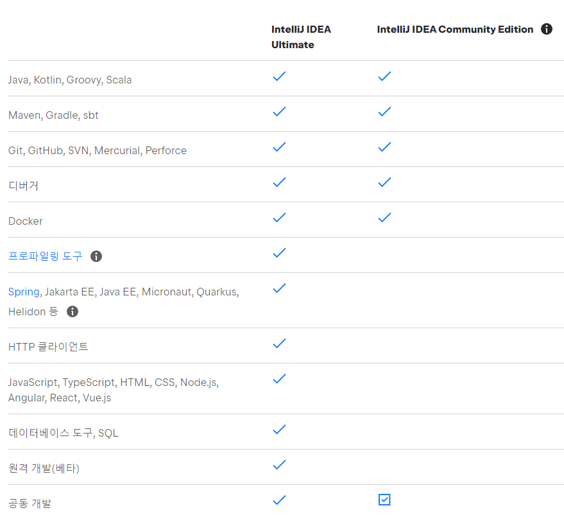Image resolution: width=564 pixels, height=526 pixels.
Task: Select JavaScript, TypeScript, HTML, CSS, Node.js text
Action: point(114,382)
